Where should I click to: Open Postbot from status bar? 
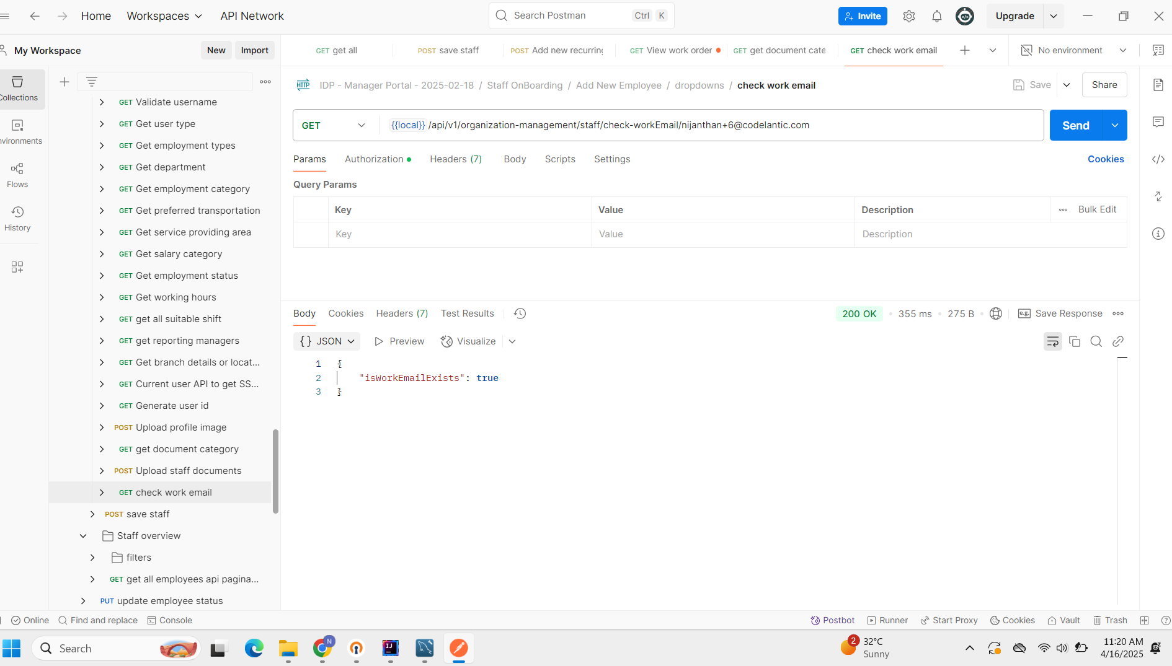832,620
